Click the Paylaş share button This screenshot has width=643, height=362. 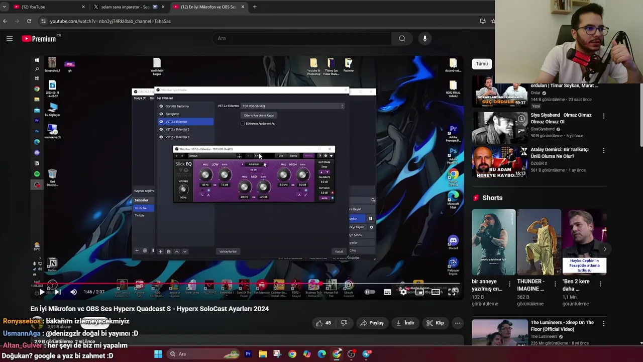click(372, 323)
